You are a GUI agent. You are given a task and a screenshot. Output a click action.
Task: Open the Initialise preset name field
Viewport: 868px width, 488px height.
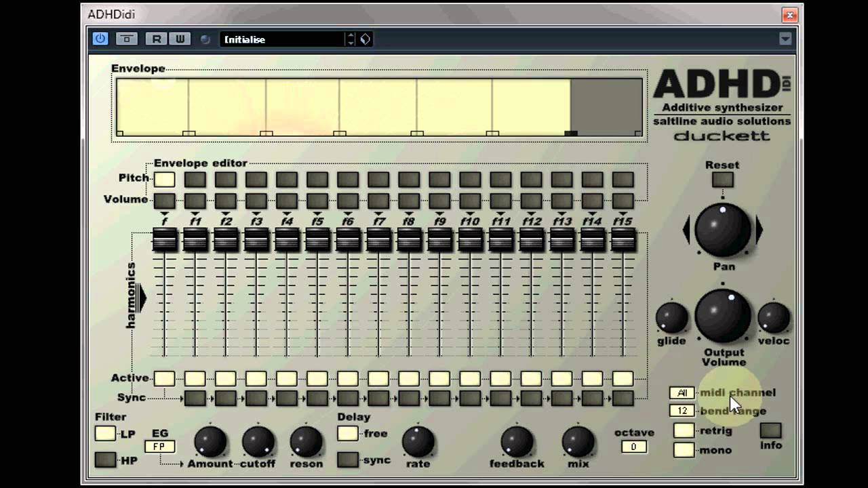point(282,39)
